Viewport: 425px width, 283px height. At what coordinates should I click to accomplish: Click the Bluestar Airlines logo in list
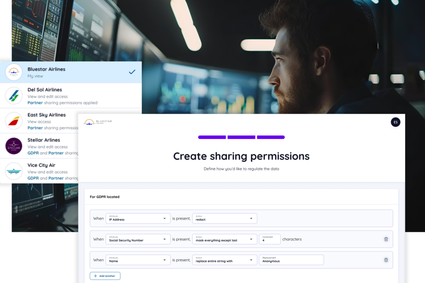click(x=14, y=72)
